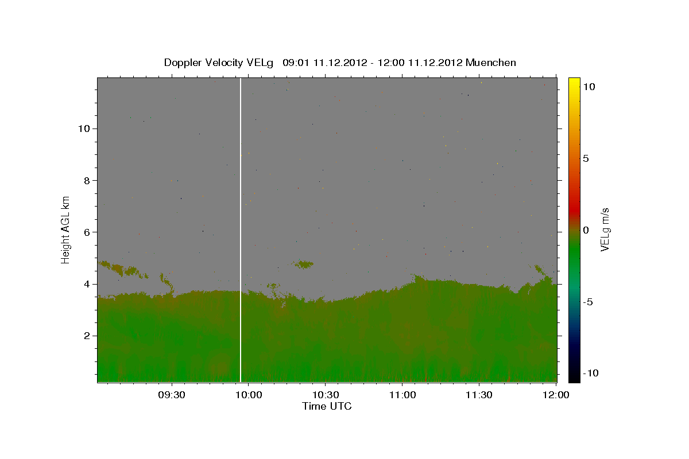The image size is (689, 459).
Task: Click the colorbar value -5
Action: [x=587, y=302]
